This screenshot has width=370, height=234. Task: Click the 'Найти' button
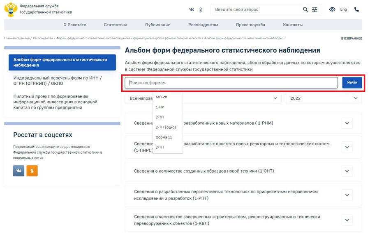(352, 82)
